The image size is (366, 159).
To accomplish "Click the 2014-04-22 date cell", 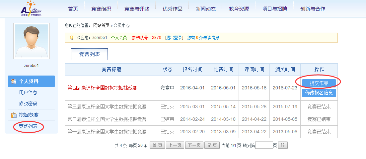I will (x=254, y=119).
